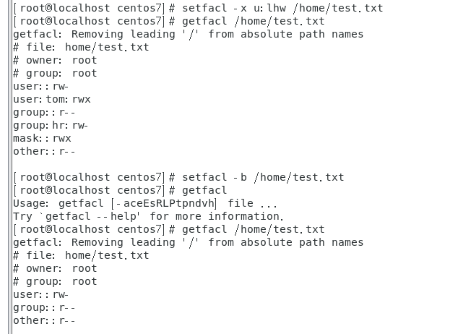
Task: Click the hr group name
Action: click(59, 125)
